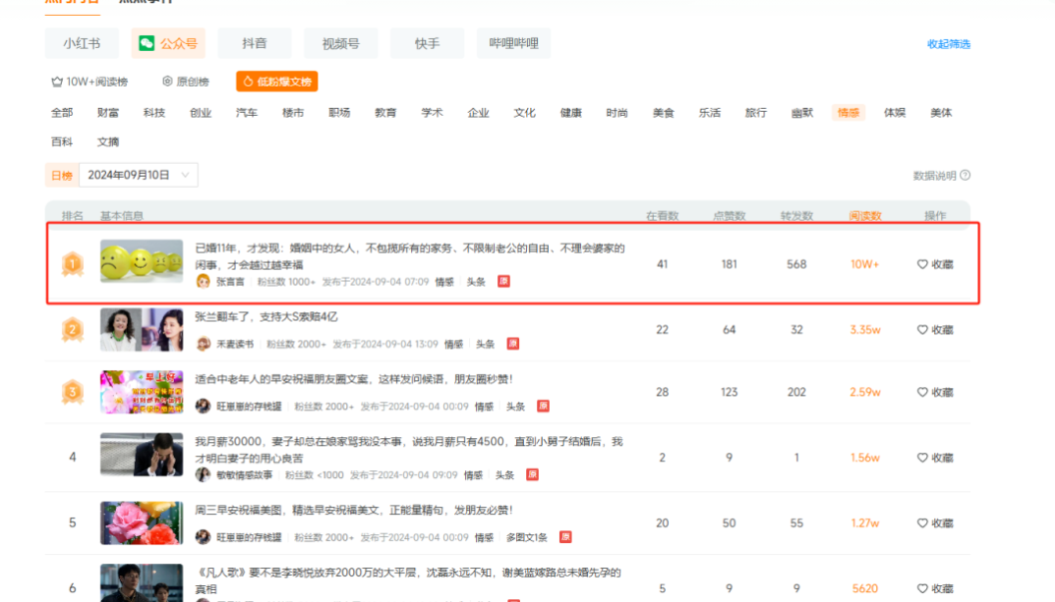Sort by 点赞数 column header

730,216
